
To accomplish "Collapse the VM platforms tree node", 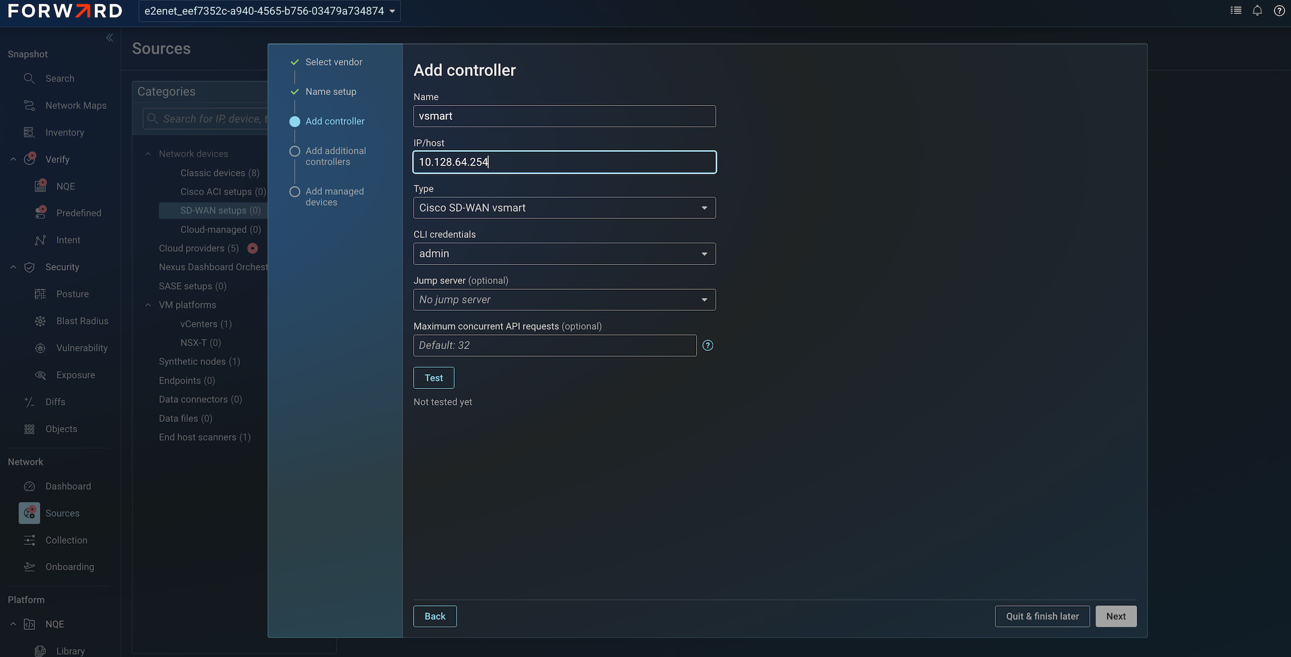I will [x=148, y=305].
